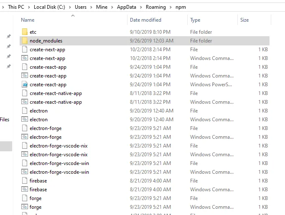This screenshot has height=215, width=285.
Task: Sort files by Date modified column header
Action: click(145, 20)
